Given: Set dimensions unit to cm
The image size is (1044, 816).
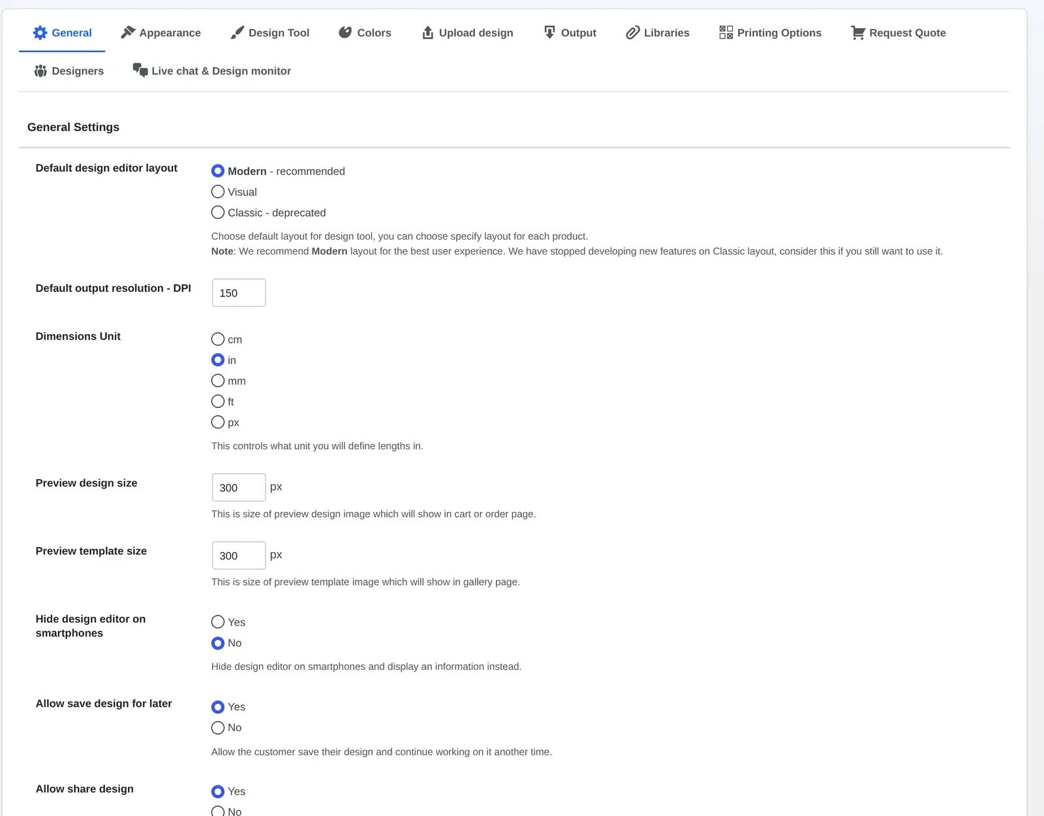Looking at the screenshot, I should tap(218, 339).
